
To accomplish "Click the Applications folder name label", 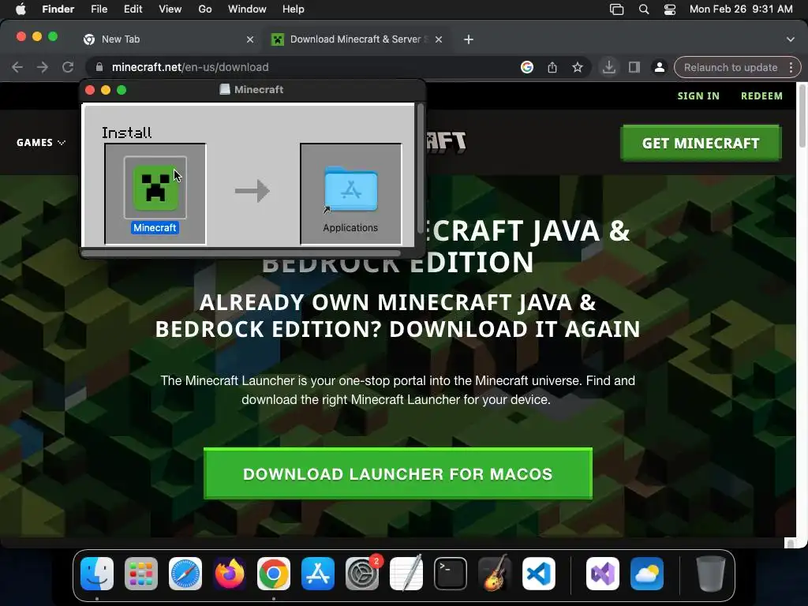I will (x=350, y=228).
